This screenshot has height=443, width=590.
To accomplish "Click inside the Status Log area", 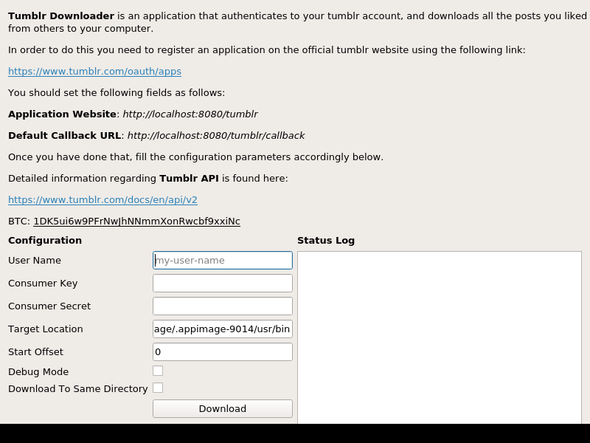I will 440,337.
